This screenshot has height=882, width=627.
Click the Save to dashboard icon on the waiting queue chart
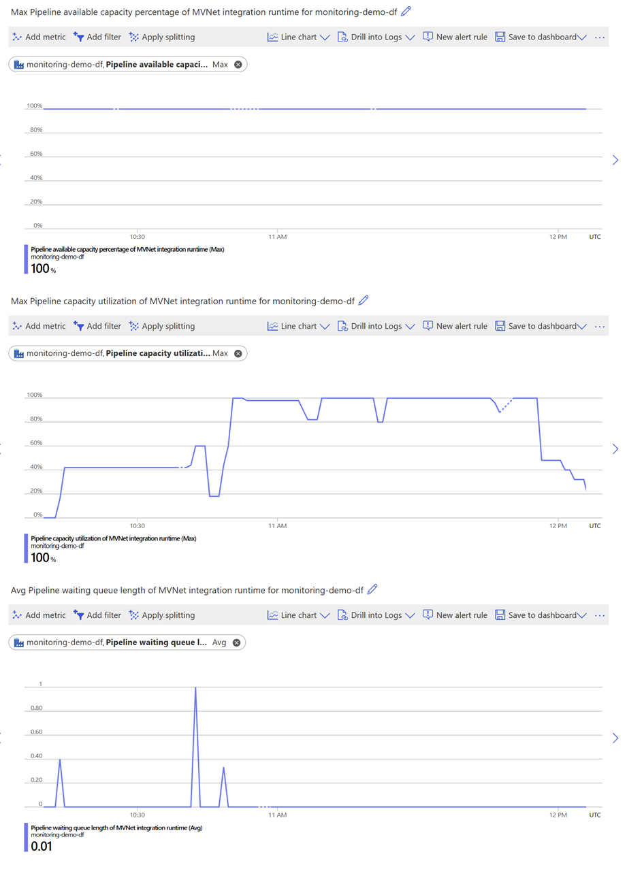(501, 615)
